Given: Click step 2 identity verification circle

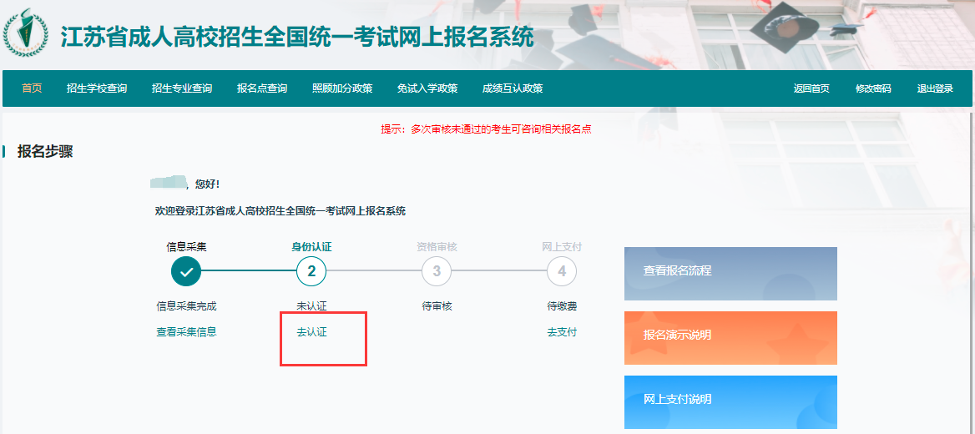Looking at the screenshot, I should [311, 271].
